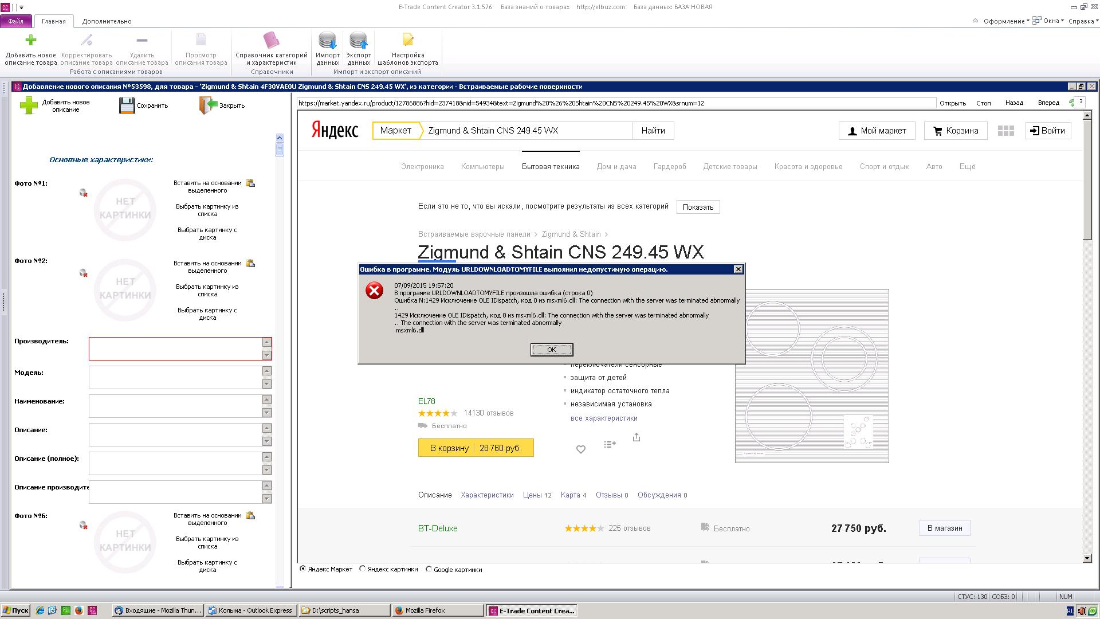Select Бытовая техника category in Yandex navigation

pyautogui.click(x=551, y=167)
